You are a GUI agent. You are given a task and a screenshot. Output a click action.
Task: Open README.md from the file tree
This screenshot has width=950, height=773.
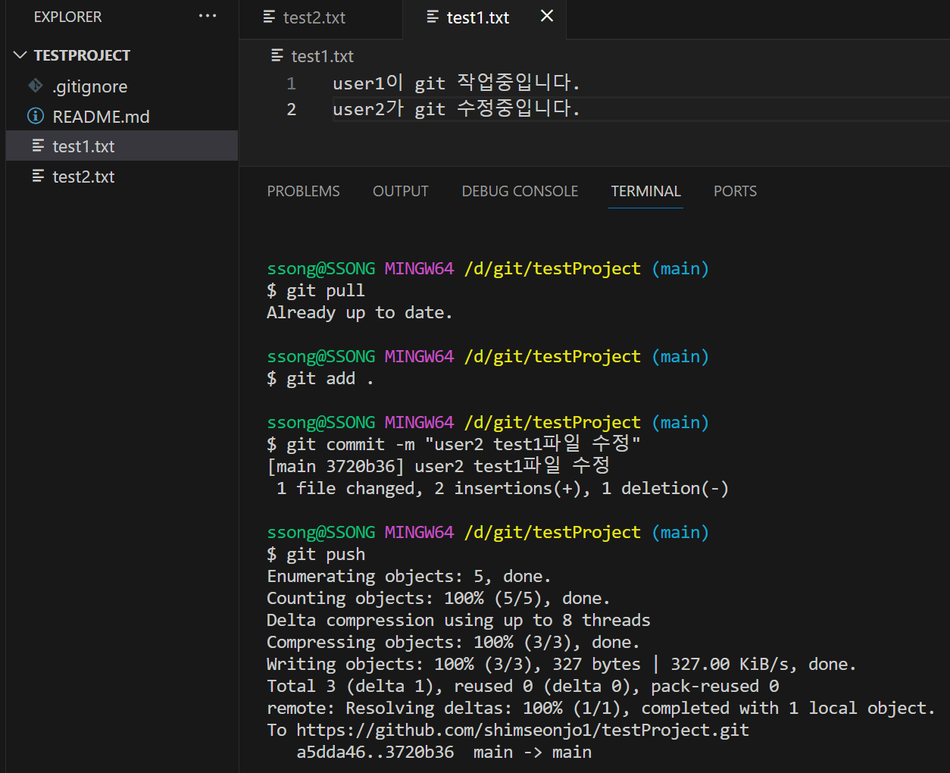(101, 117)
